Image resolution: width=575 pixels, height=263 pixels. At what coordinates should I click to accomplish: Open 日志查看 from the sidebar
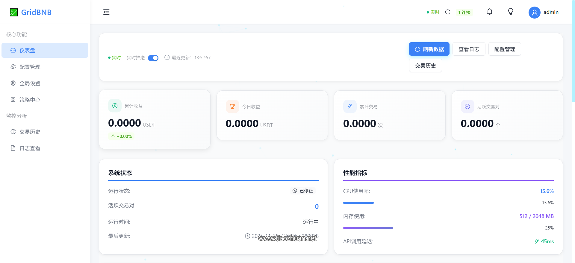tap(30, 148)
